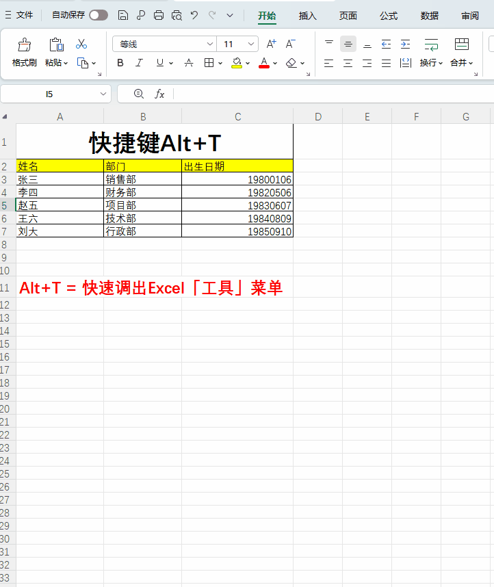Redo the last undone action

[x=212, y=15]
